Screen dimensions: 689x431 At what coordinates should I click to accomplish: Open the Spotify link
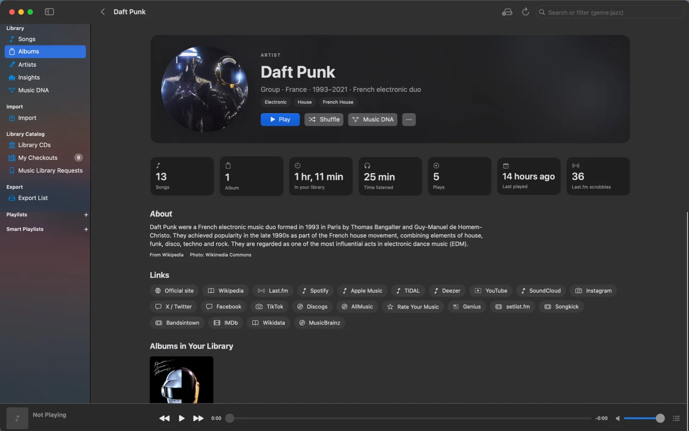click(x=315, y=290)
